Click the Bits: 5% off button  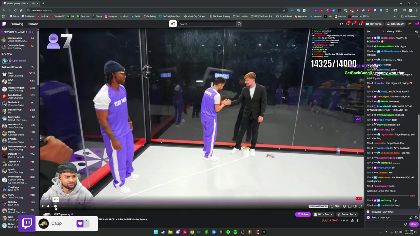tap(395, 24)
